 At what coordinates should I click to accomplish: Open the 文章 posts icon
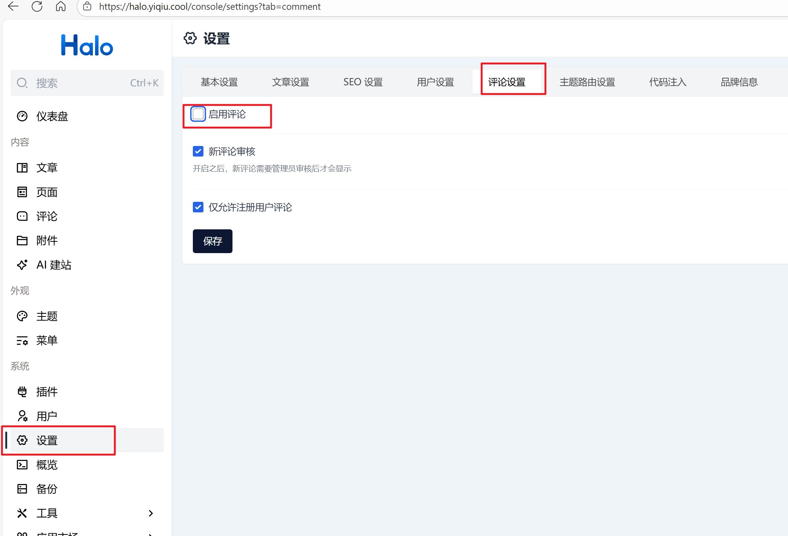(x=22, y=167)
